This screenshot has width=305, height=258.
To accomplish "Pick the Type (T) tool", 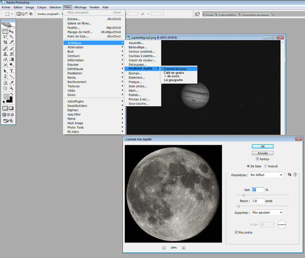I will click(x=11, y=71).
